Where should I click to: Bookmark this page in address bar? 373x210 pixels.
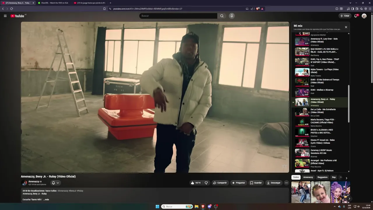(104, 9)
